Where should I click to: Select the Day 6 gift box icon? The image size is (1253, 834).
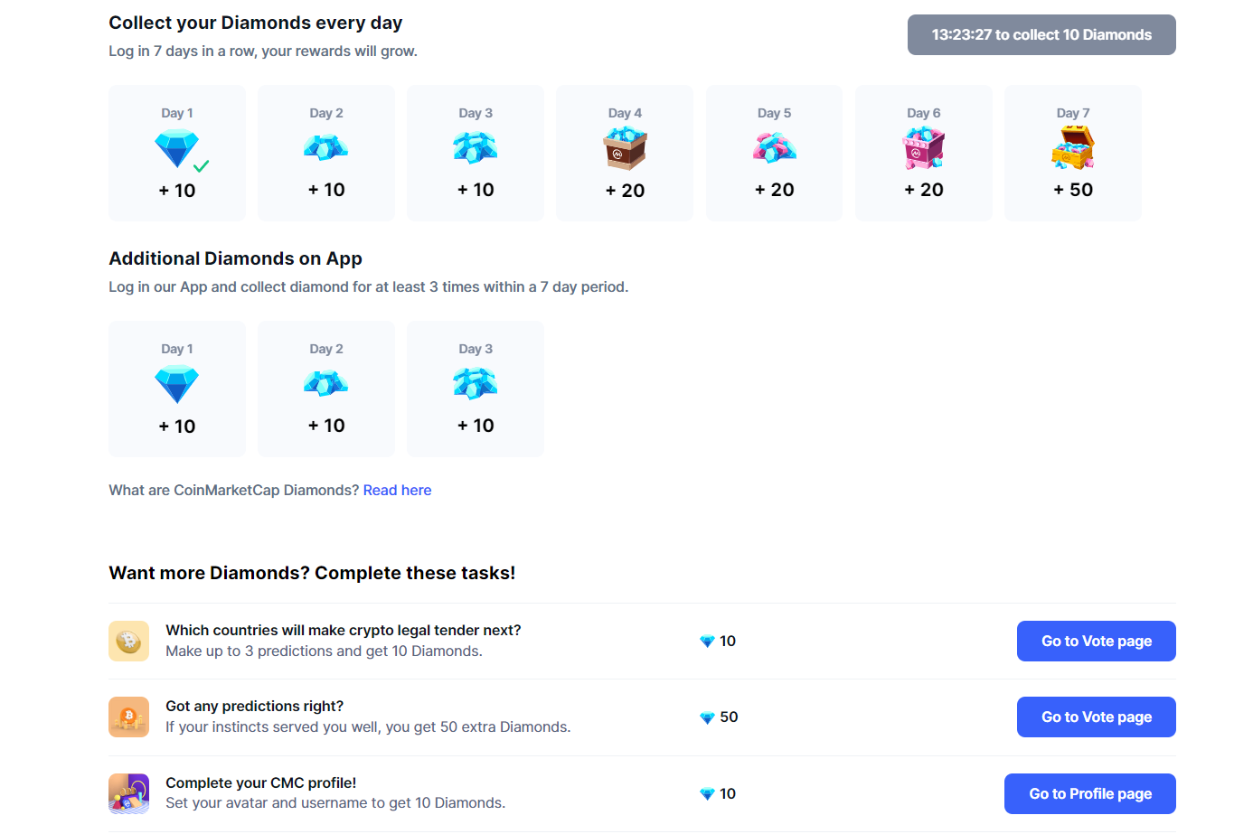click(x=923, y=147)
